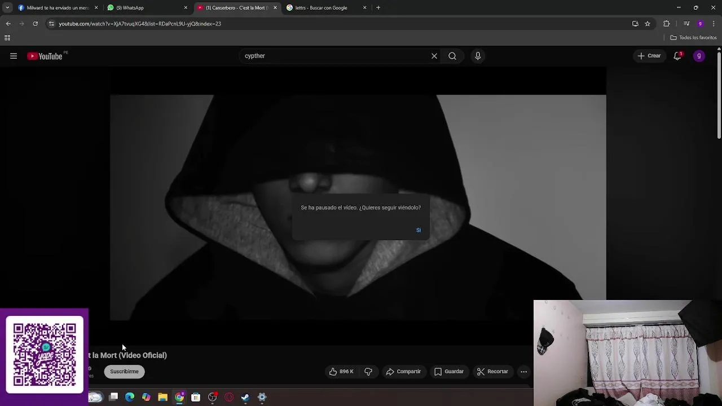Open Chrome extensions puzzle icon
Screen dimensions: 722x406
[667, 24]
